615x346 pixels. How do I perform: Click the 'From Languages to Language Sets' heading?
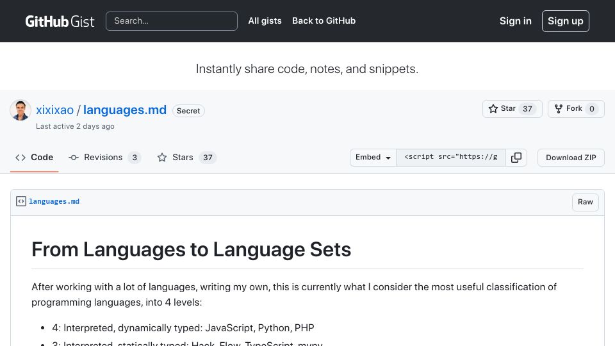pyautogui.click(x=191, y=249)
